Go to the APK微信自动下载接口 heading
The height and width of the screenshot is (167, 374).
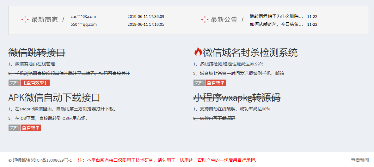[54, 97]
